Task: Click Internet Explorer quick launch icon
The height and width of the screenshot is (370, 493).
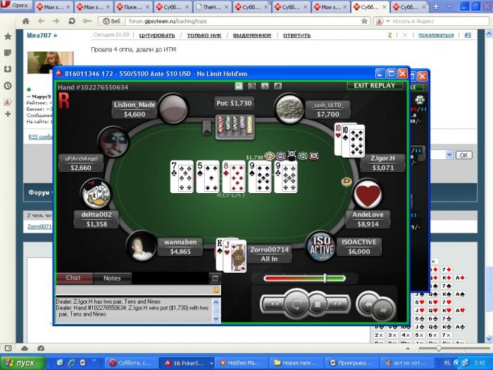Action: tap(72, 363)
